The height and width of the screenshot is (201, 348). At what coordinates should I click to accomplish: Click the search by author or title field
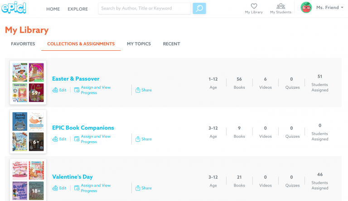click(x=144, y=8)
